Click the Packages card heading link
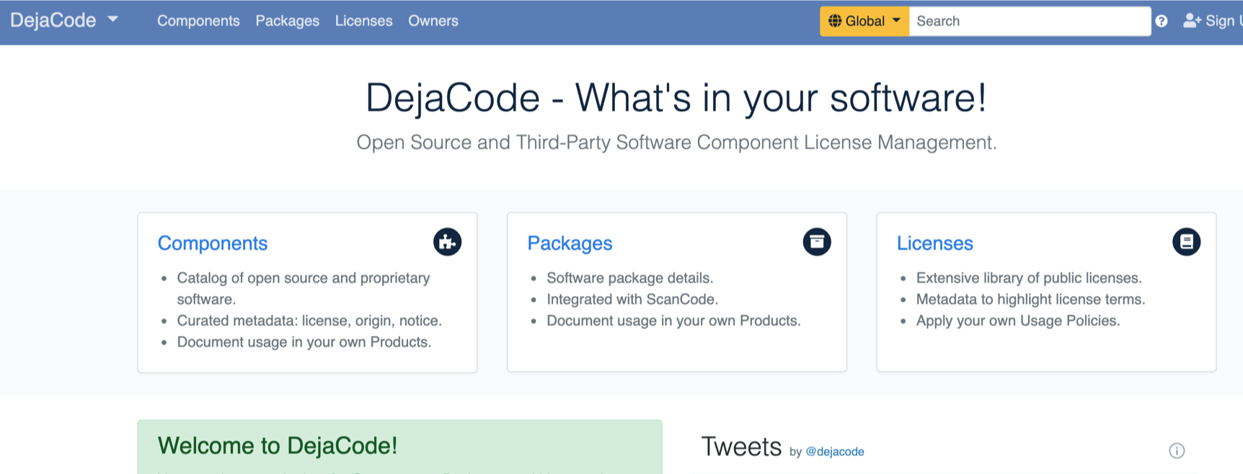1243x474 pixels. [x=570, y=243]
